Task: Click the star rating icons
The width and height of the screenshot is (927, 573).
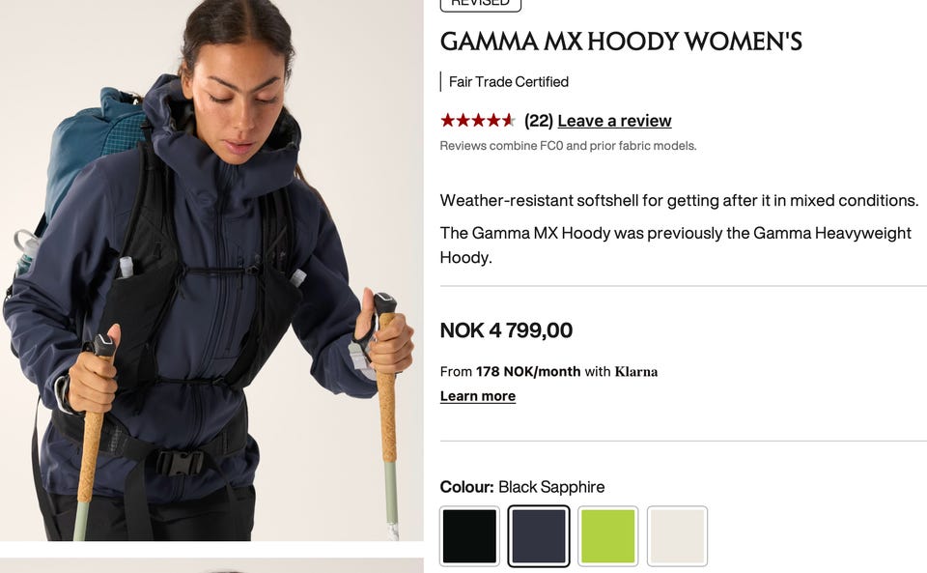Action: [478, 121]
